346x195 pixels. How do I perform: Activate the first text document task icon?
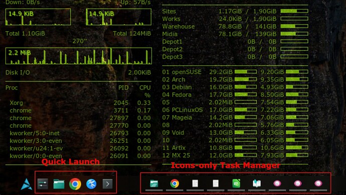[195, 183]
